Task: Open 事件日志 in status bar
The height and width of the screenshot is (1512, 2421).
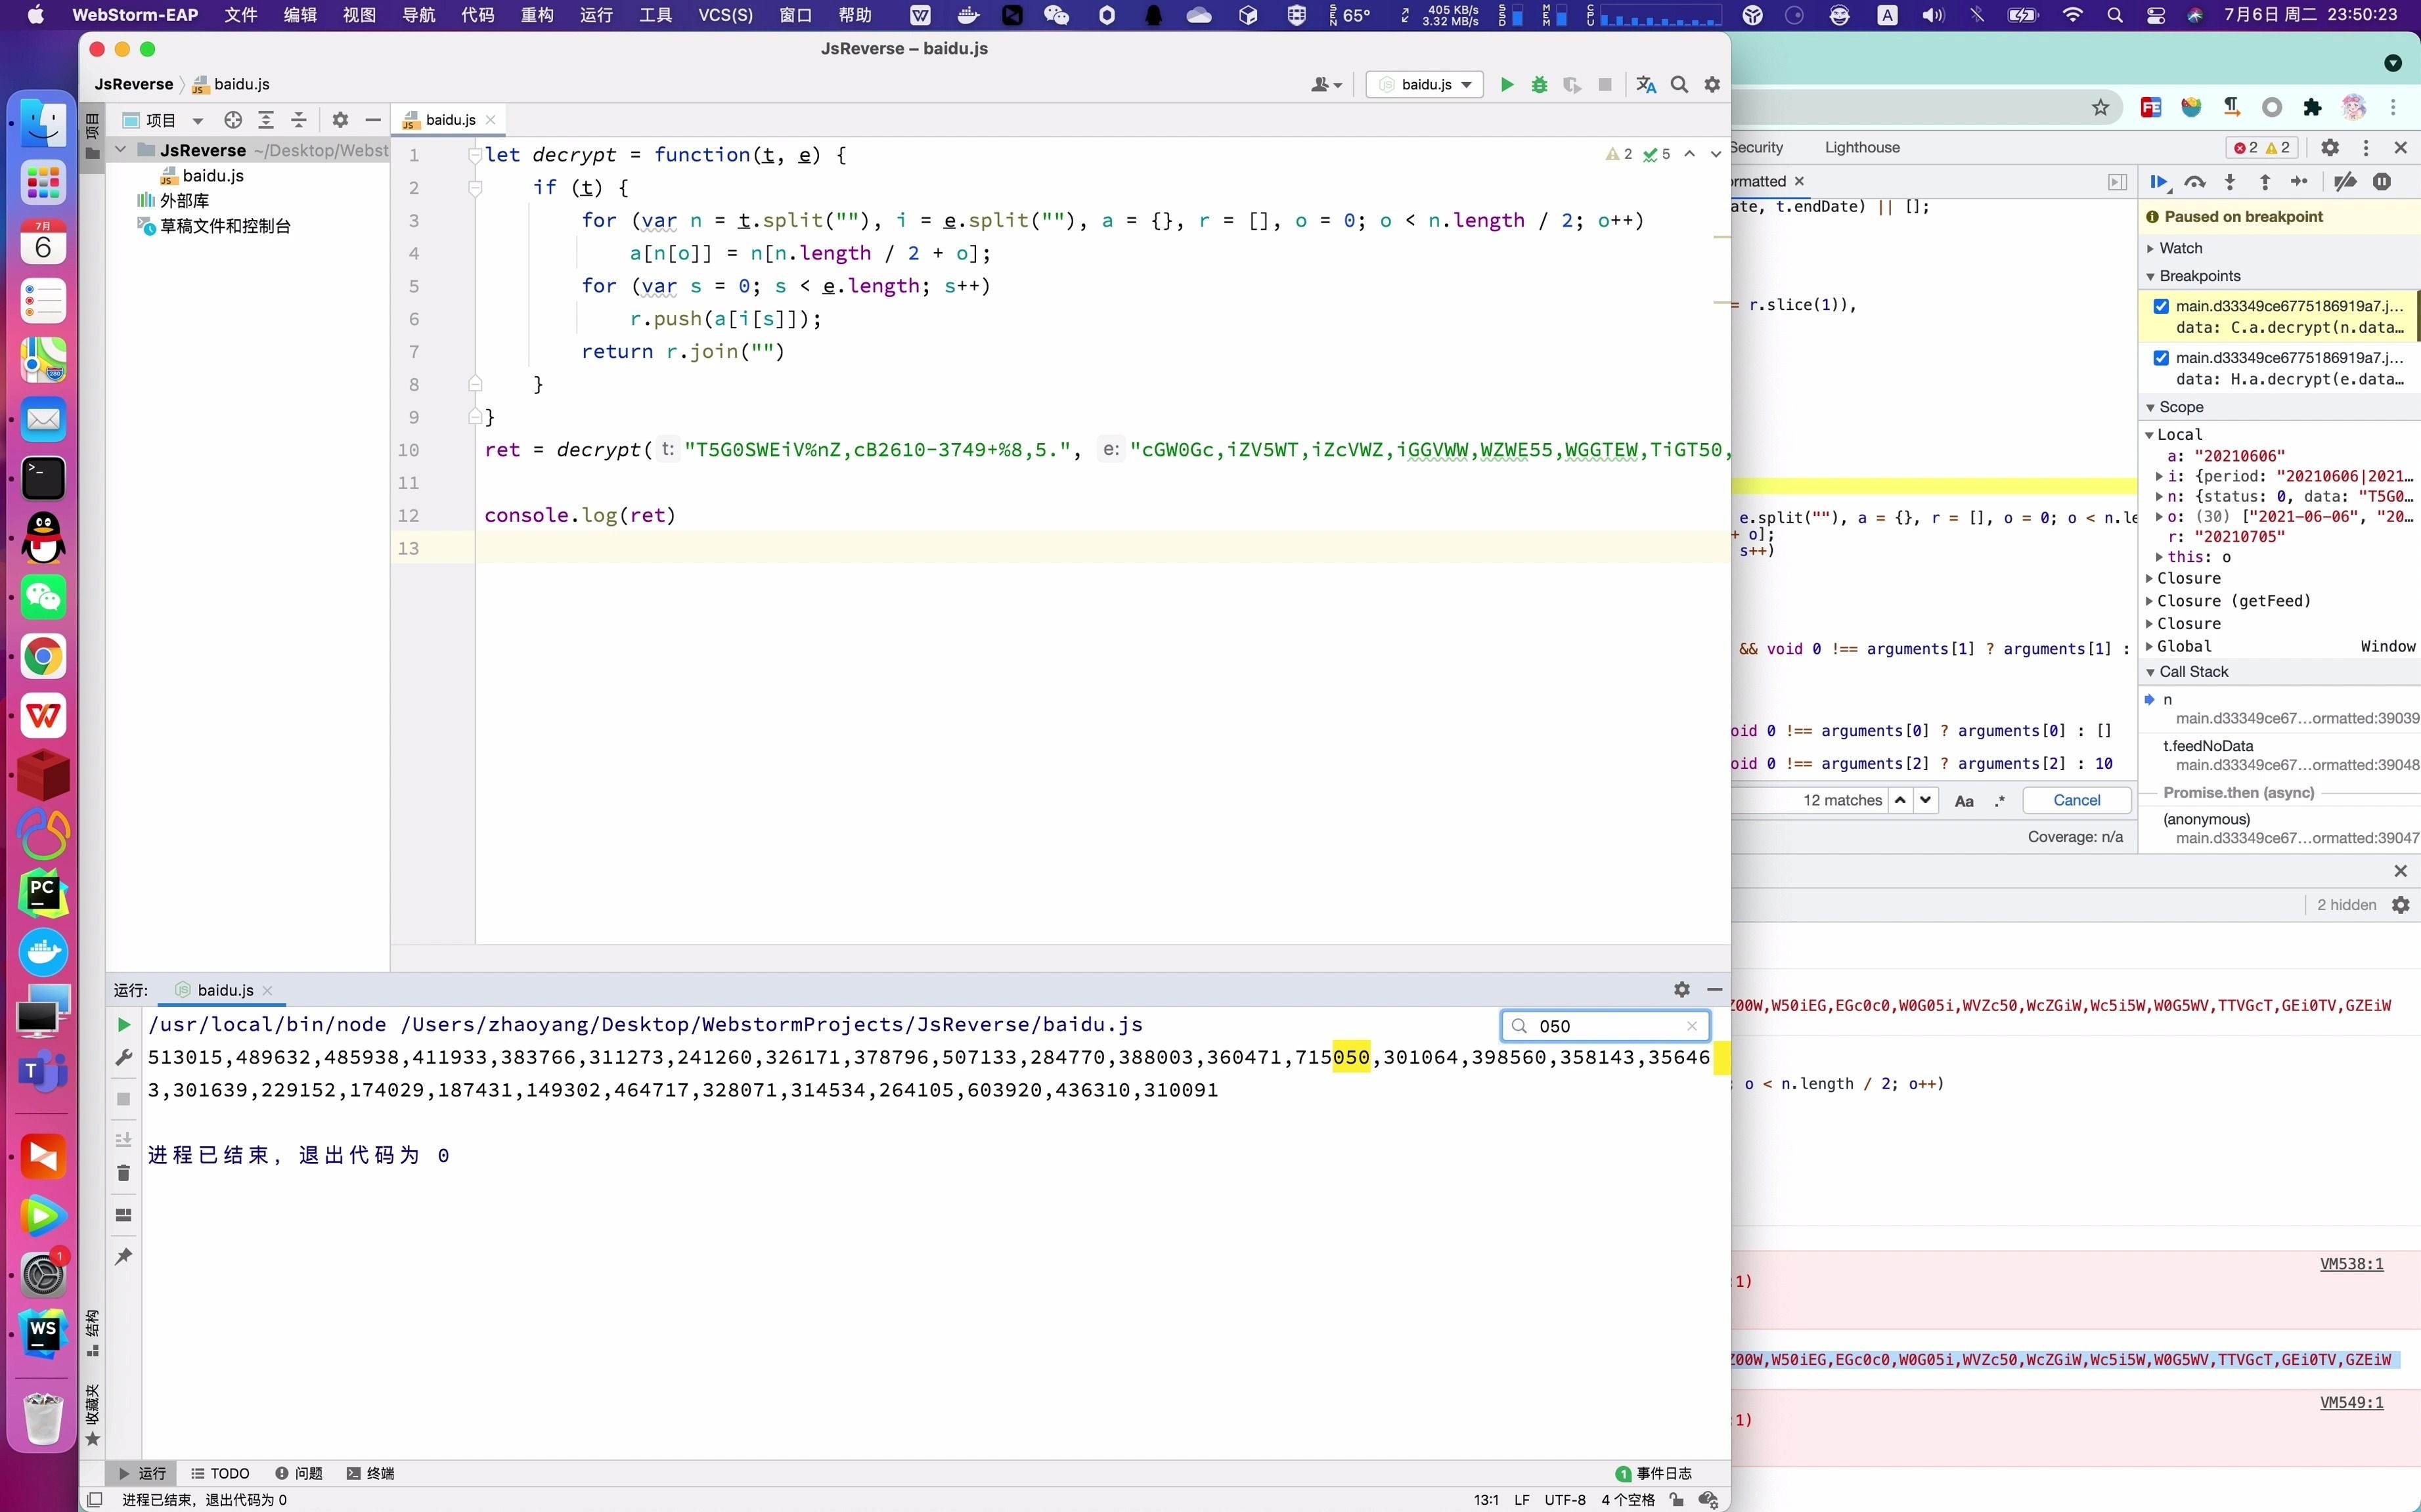Action: click(1654, 1473)
